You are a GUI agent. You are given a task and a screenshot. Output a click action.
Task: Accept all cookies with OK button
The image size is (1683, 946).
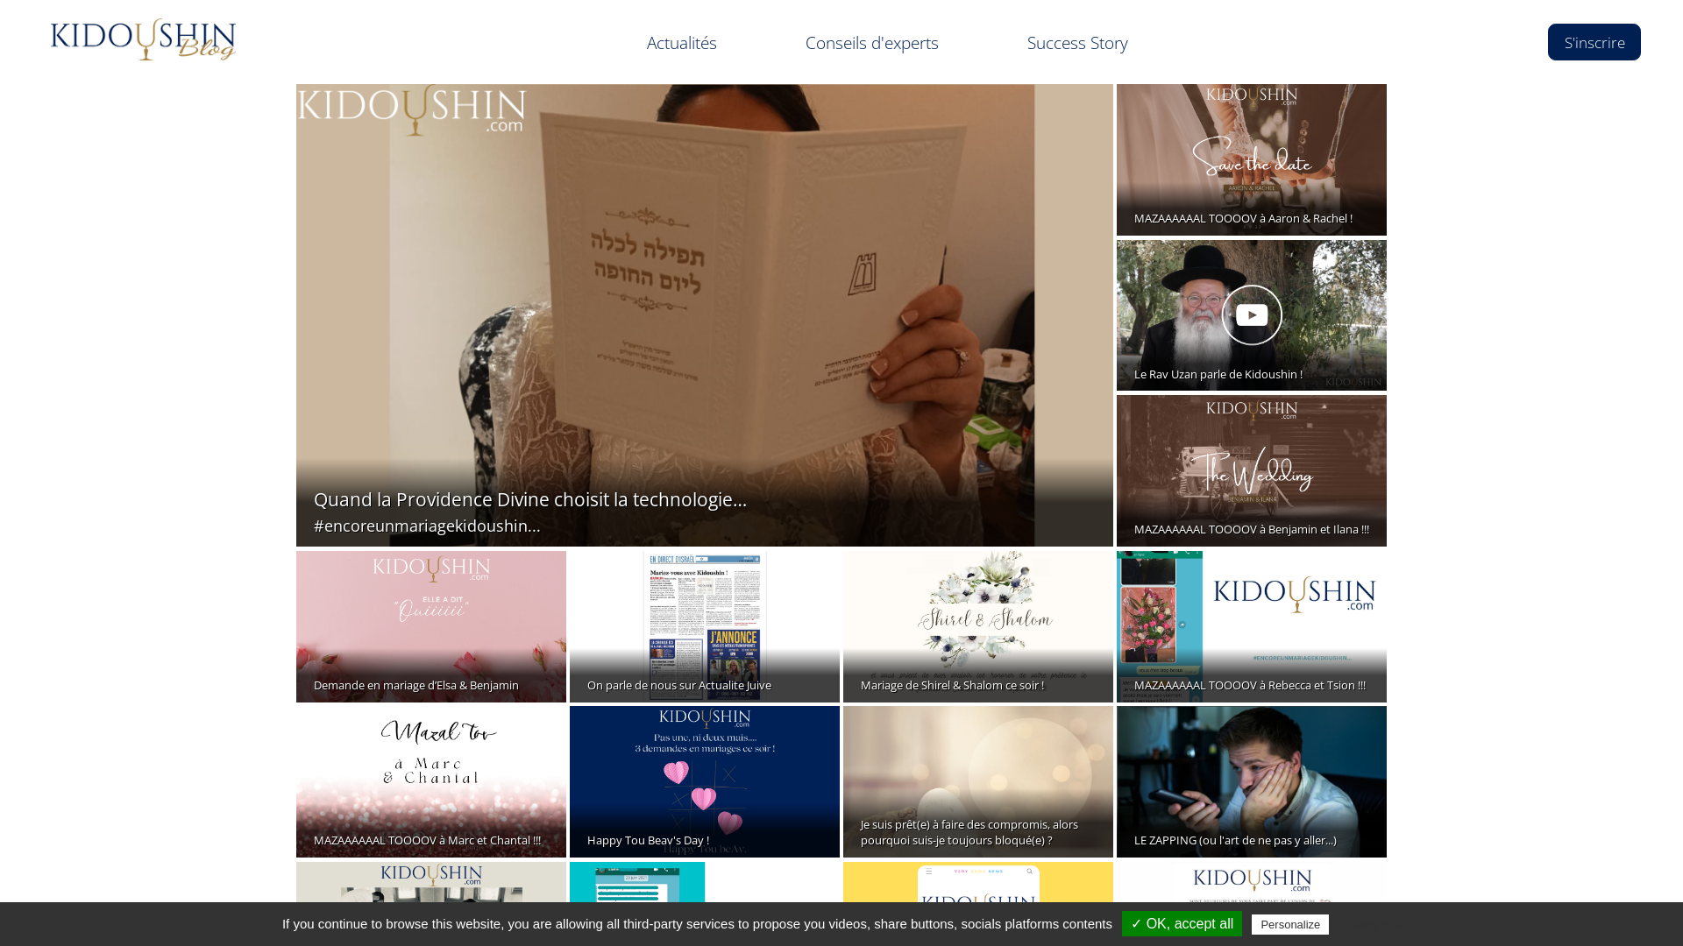coord(1181,923)
